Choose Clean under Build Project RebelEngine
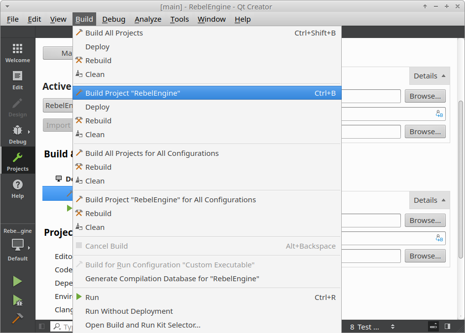Screen dimensions: 465x333 (207, 135)
